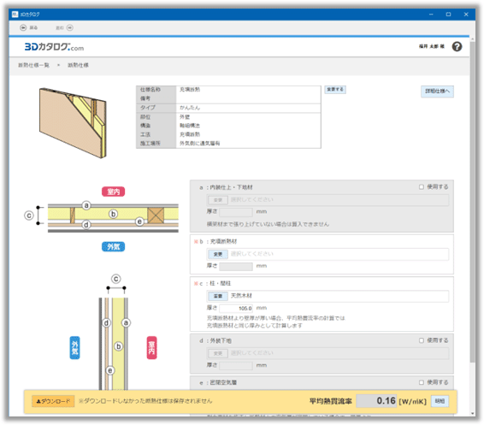Enable 使用する checkbox for section d 外装下地
The width and height of the screenshot is (484, 425).
[422, 340]
